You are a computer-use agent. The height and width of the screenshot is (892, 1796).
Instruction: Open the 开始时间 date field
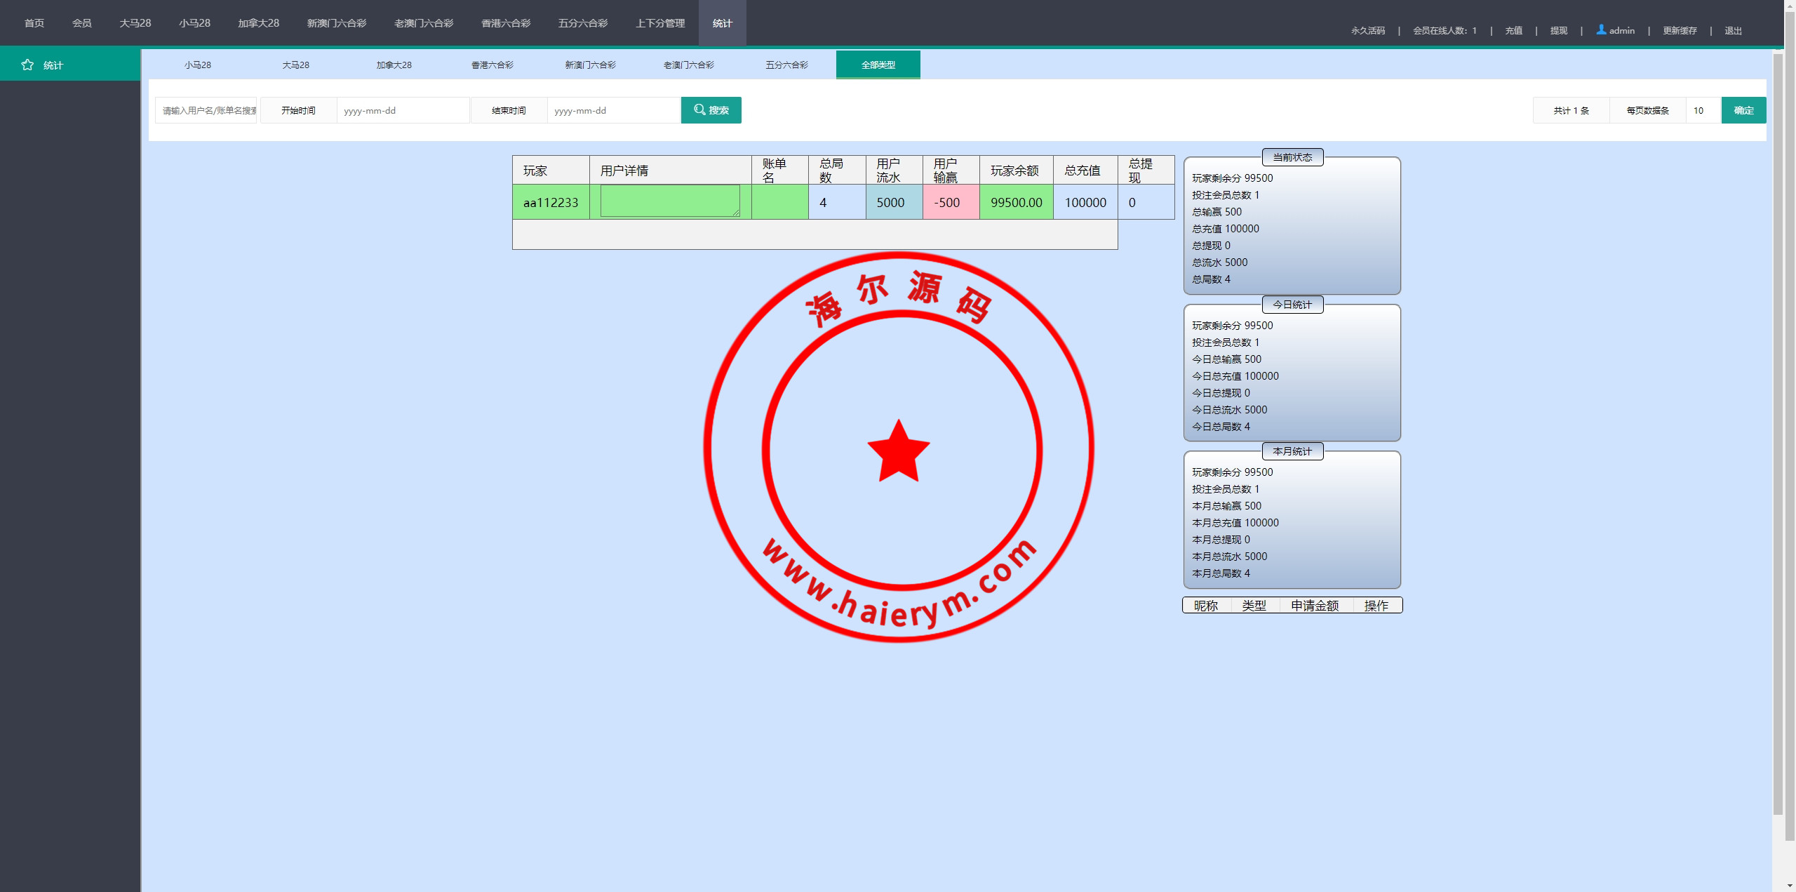(403, 110)
